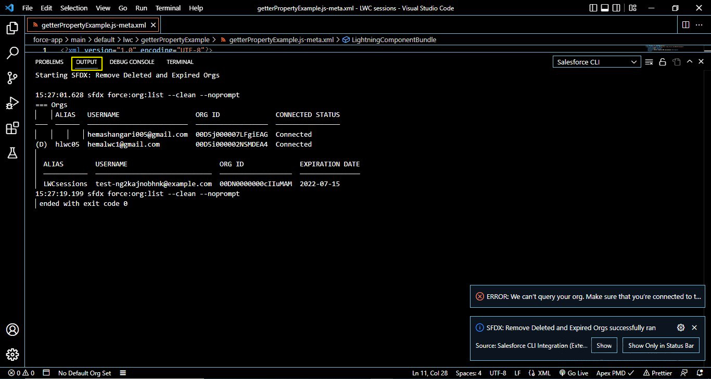This screenshot has height=379, width=711.
Task: Click the Prettier status bar item
Action: tap(657, 373)
